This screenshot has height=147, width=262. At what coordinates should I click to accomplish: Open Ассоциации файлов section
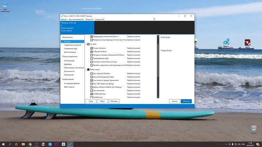(72, 83)
